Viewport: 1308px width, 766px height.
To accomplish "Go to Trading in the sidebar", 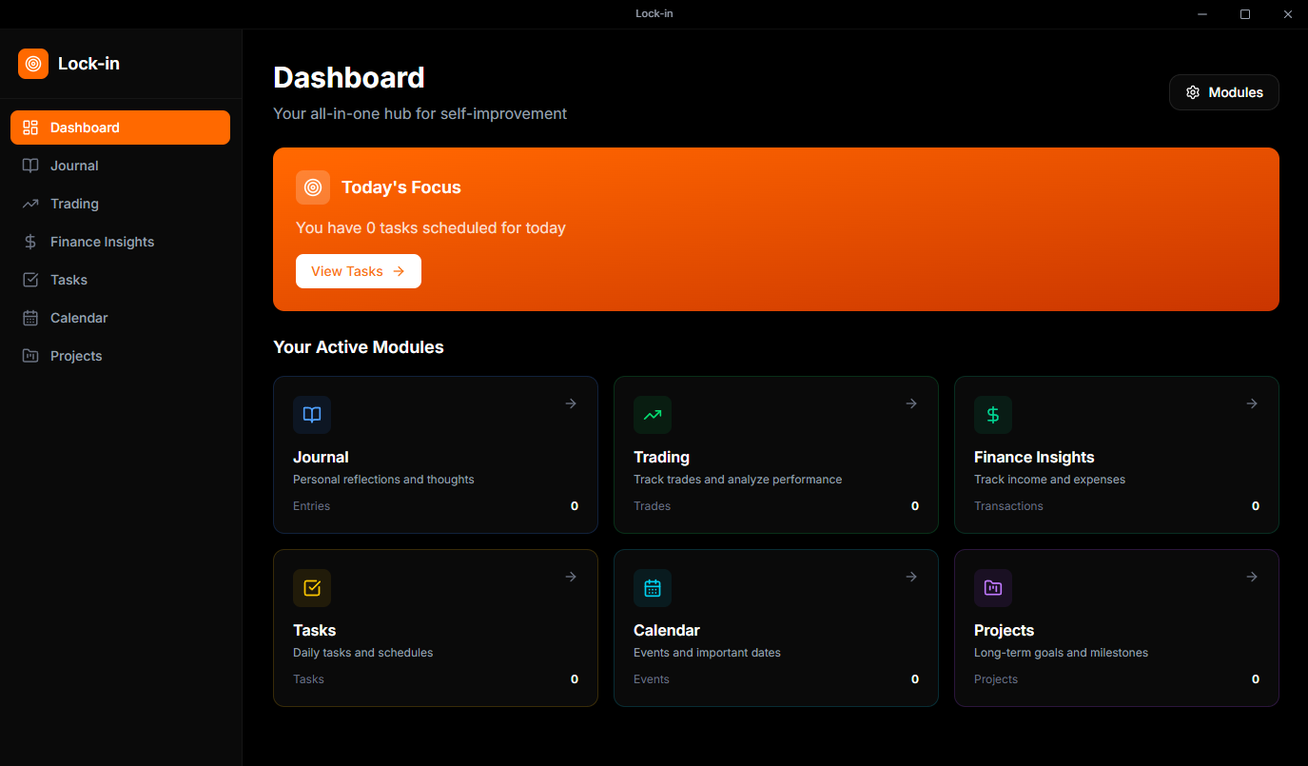I will click(74, 204).
